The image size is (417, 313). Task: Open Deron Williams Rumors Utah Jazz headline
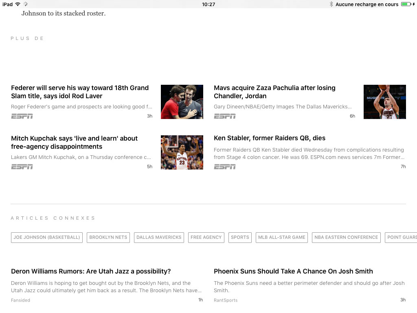click(x=91, y=271)
